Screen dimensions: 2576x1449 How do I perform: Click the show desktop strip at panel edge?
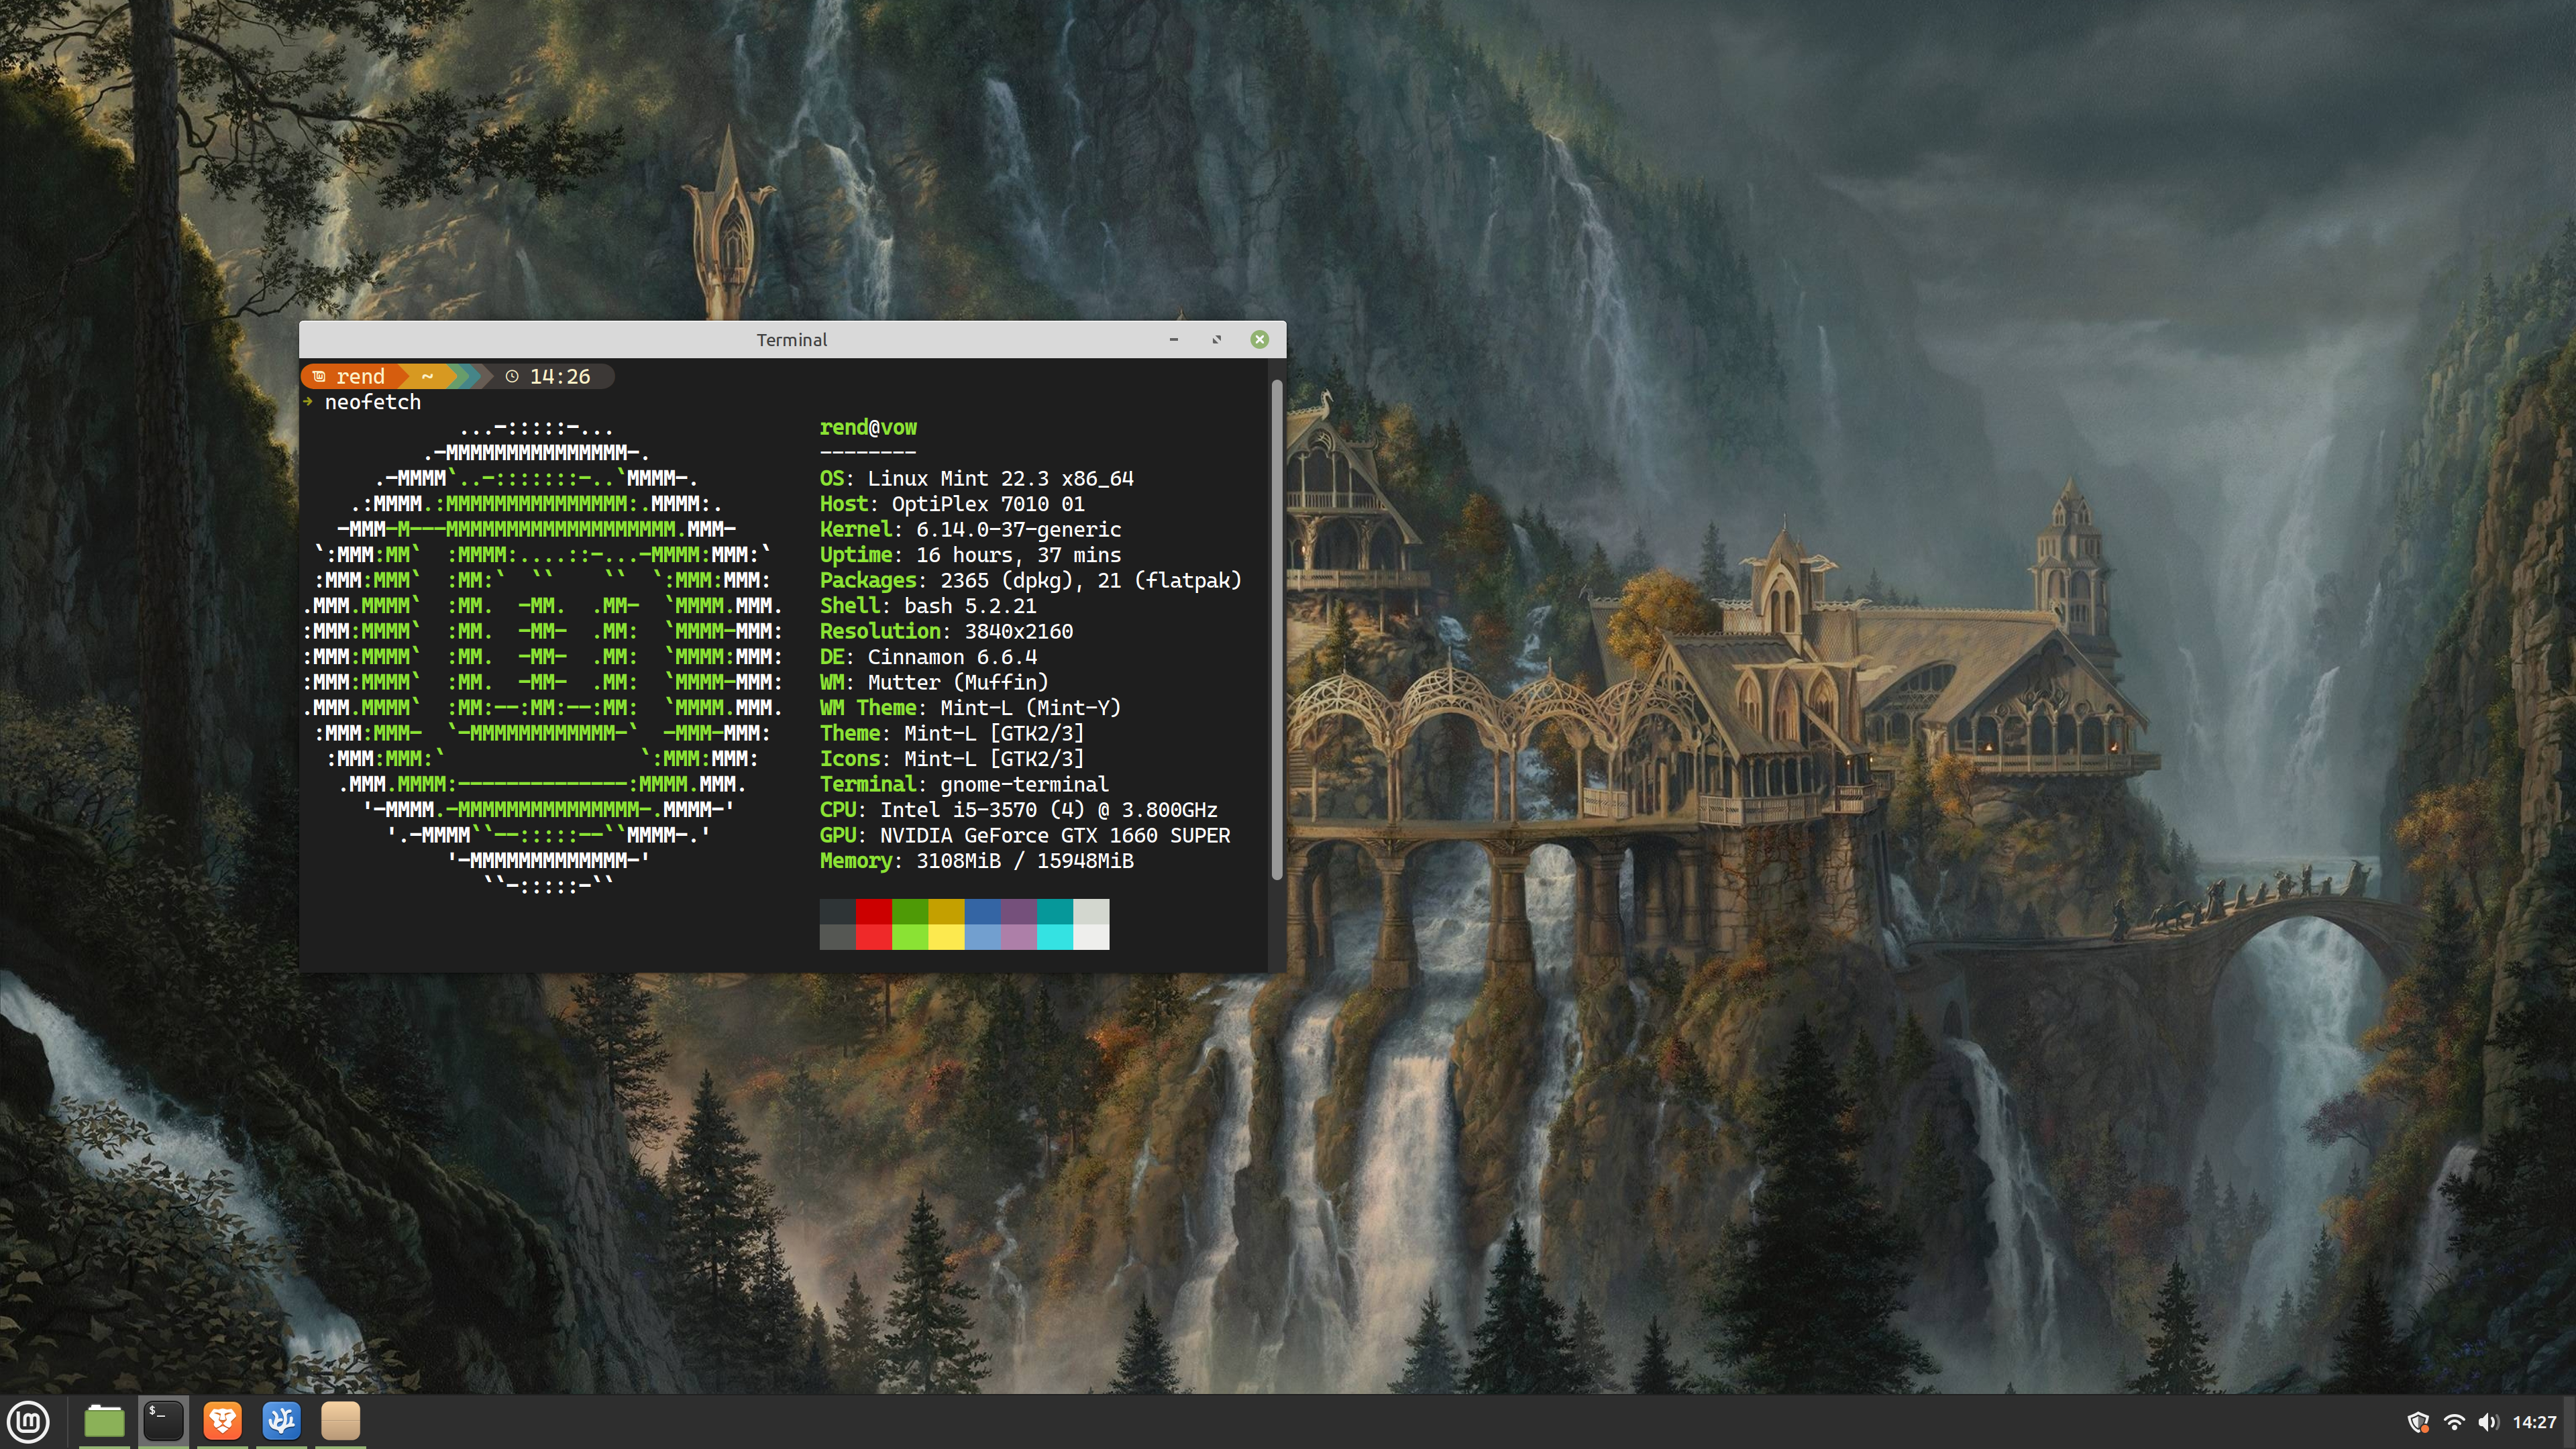(2570, 1422)
